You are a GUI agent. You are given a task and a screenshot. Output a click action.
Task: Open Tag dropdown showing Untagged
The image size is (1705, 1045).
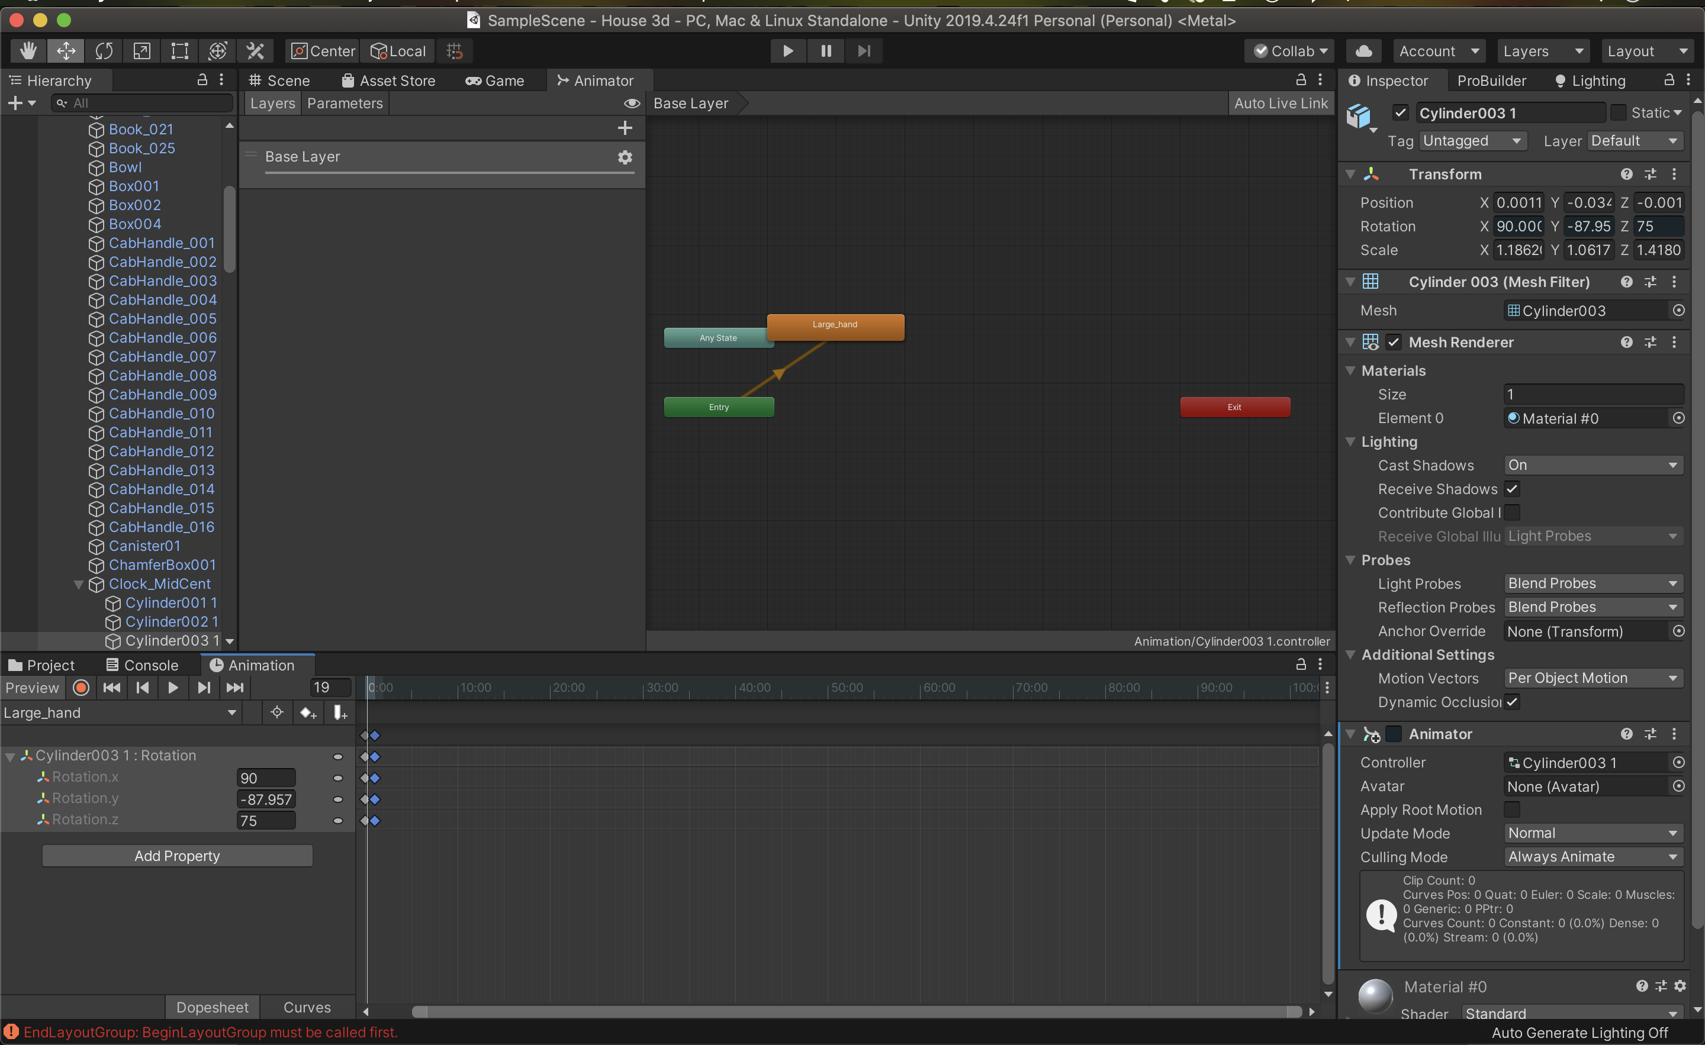pos(1472,141)
